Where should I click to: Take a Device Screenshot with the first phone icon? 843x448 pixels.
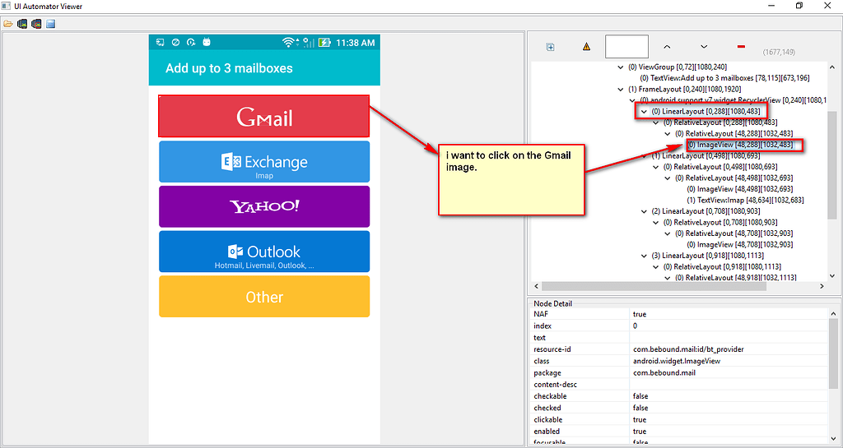(x=22, y=24)
